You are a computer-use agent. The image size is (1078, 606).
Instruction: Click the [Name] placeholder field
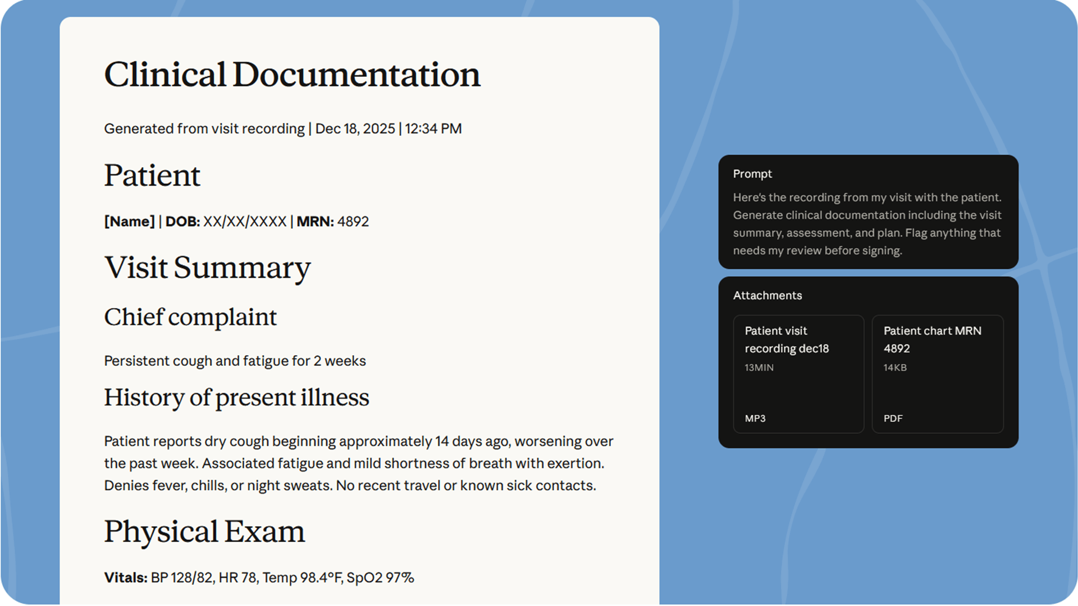[129, 222]
